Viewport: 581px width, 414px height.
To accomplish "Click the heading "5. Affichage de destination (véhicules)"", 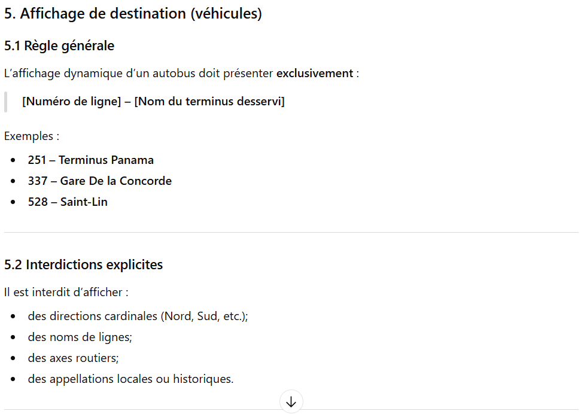I will (133, 14).
